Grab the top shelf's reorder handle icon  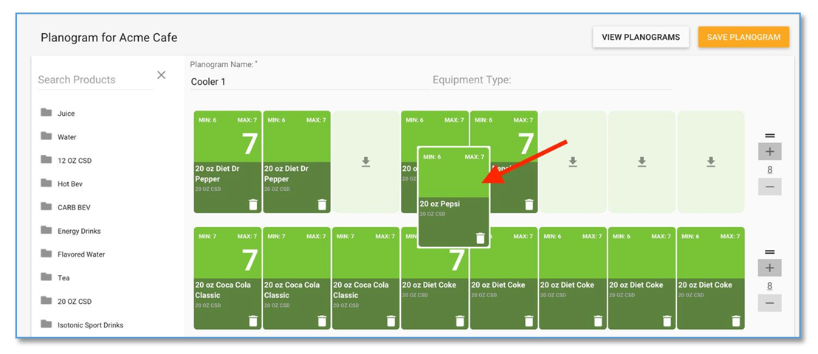coord(769,136)
